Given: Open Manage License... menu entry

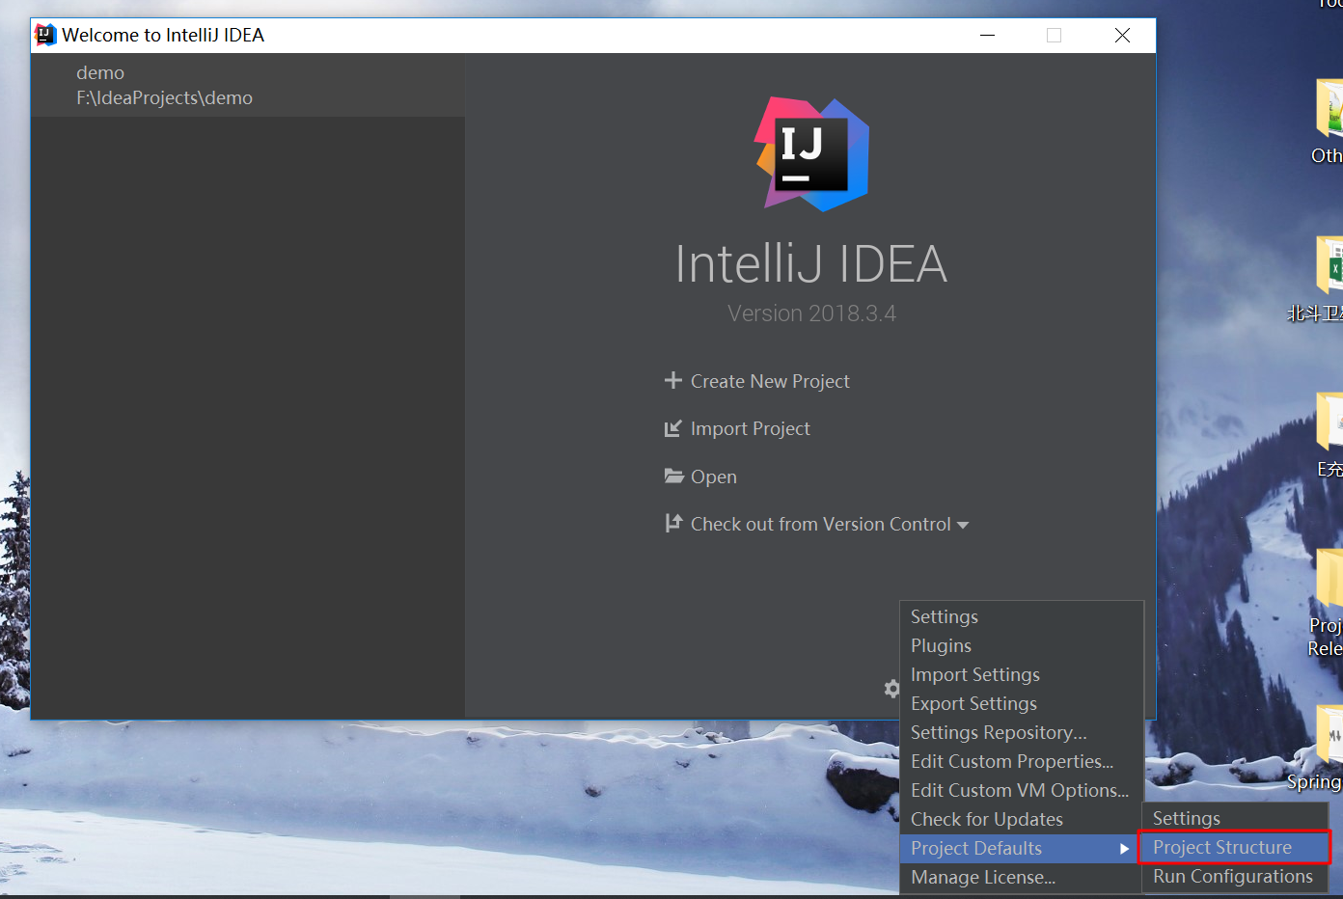Looking at the screenshot, I should click(1022, 877).
